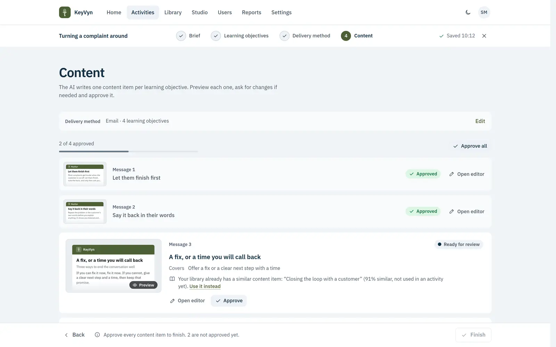Image resolution: width=556 pixels, height=347 pixels.
Task: Click Approved badge on Message 1
Action: 423,174
